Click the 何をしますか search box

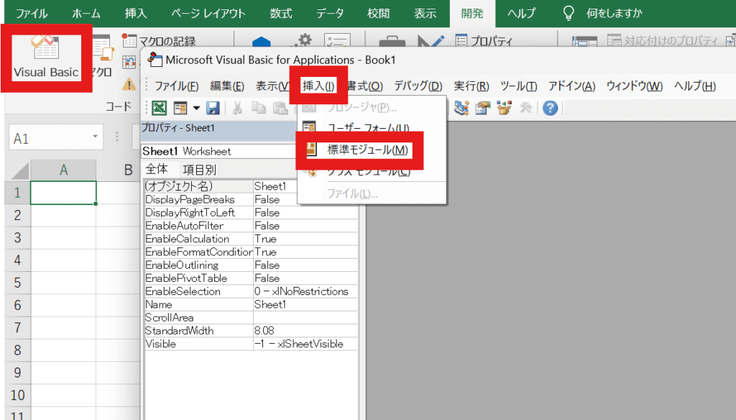(614, 13)
